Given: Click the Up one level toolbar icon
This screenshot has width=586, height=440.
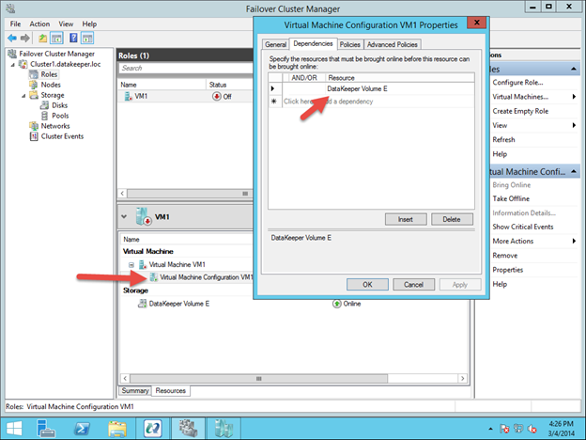Looking at the screenshot, I should 42,38.
